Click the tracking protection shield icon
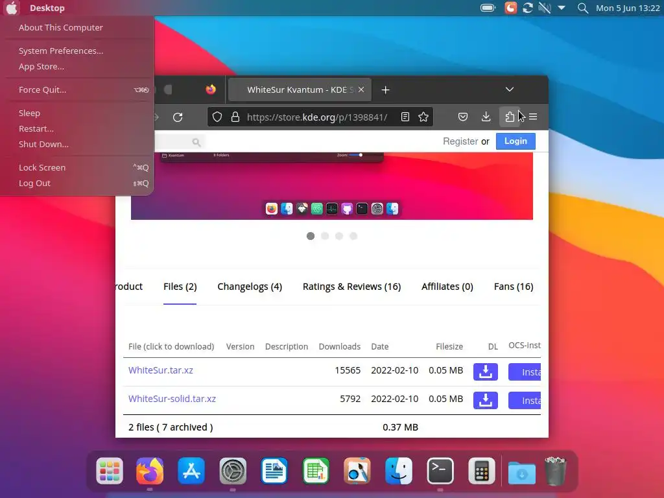 (217, 117)
